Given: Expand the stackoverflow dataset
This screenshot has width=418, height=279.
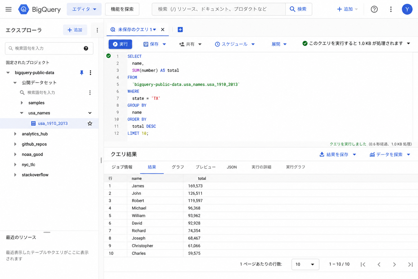Looking at the screenshot, I should point(15,175).
